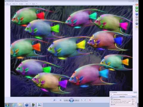
Task: Open the Print menu
Action: pyautogui.click(x=14, y=4)
